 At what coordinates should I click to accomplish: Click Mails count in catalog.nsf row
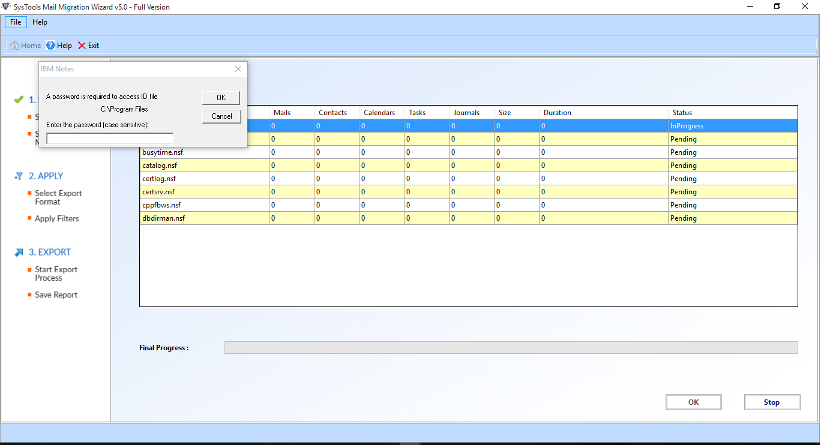[292, 166]
